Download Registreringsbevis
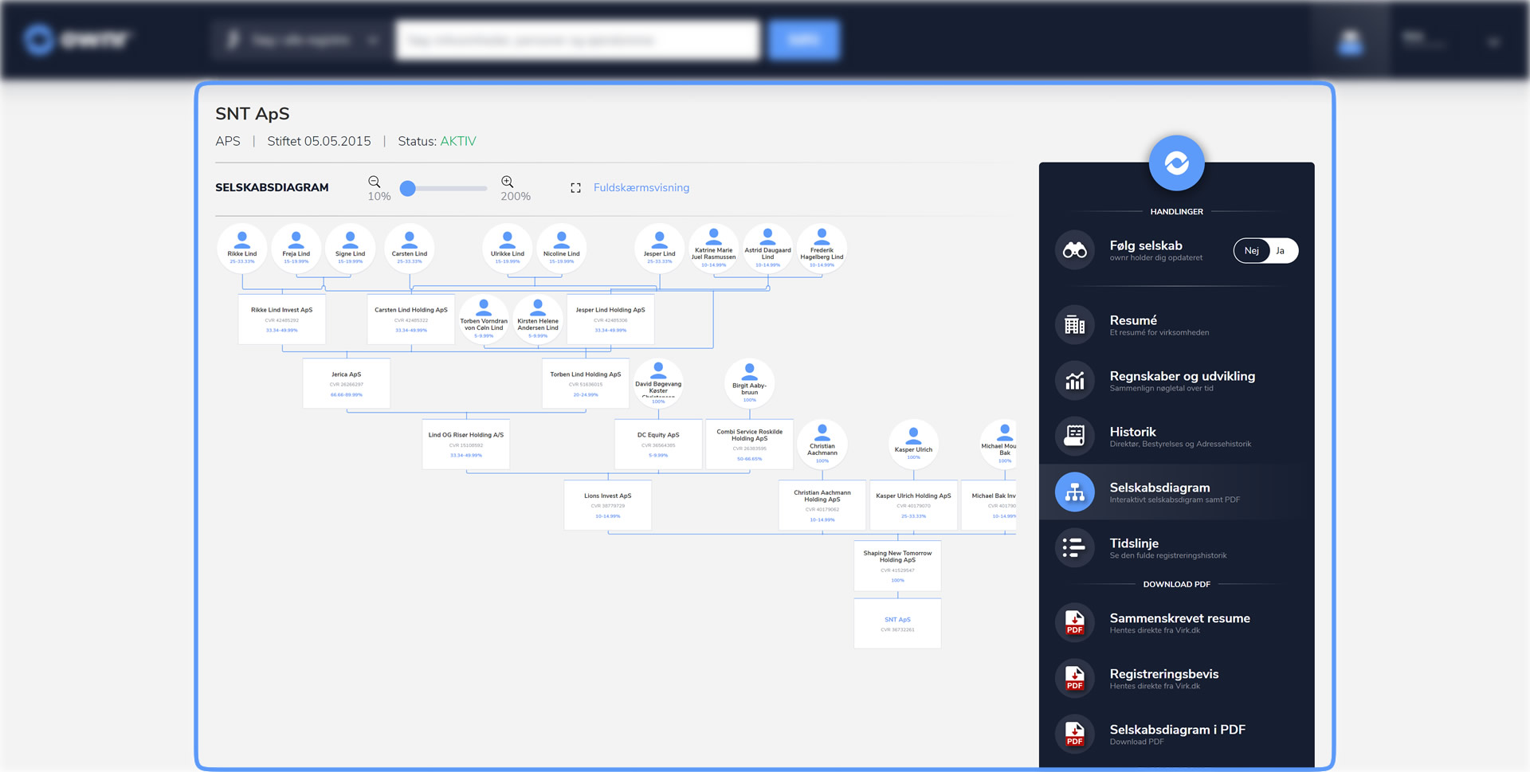This screenshot has height=772, width=1530. [1176, 679]
